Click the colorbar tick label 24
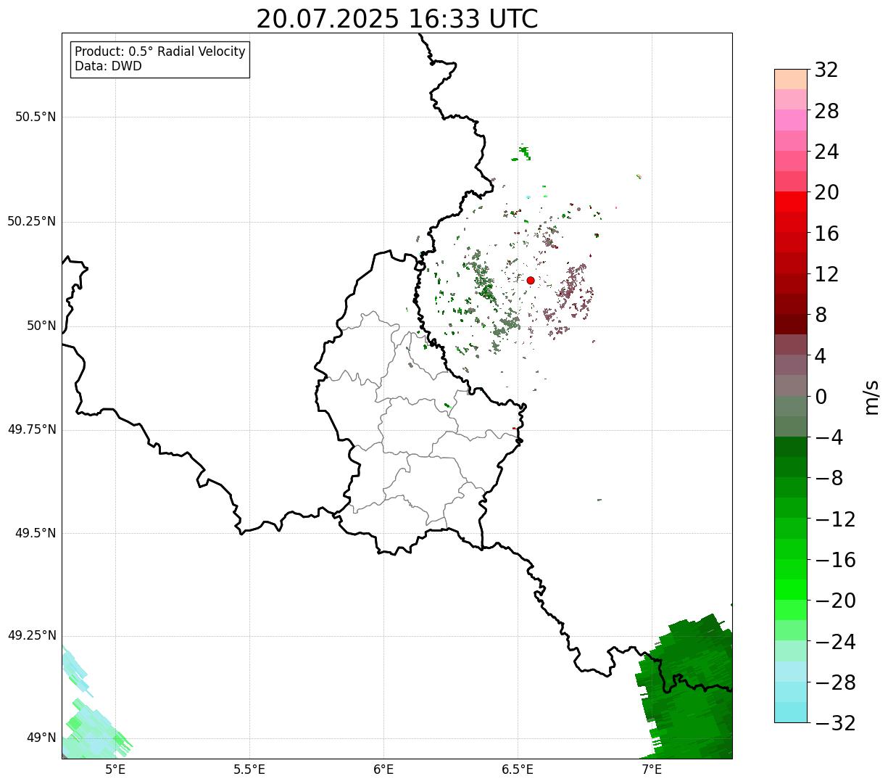 [826, 152]
